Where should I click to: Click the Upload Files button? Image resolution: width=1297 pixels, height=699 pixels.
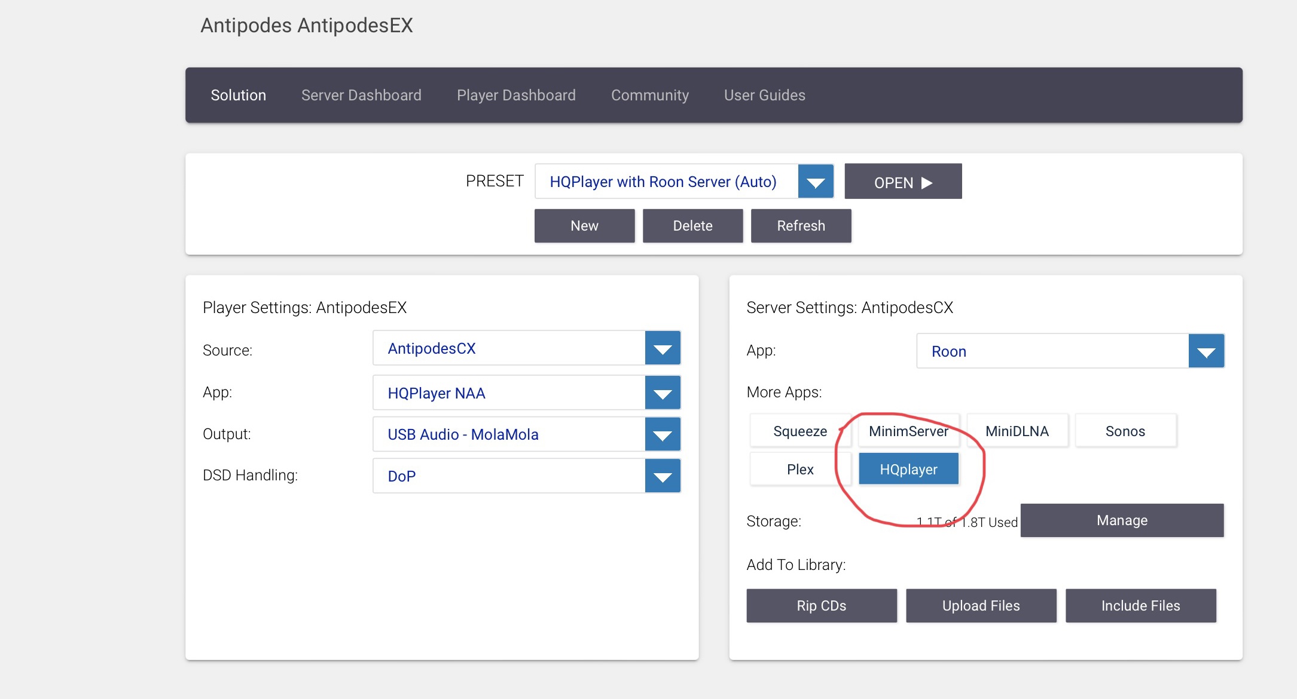981,606
